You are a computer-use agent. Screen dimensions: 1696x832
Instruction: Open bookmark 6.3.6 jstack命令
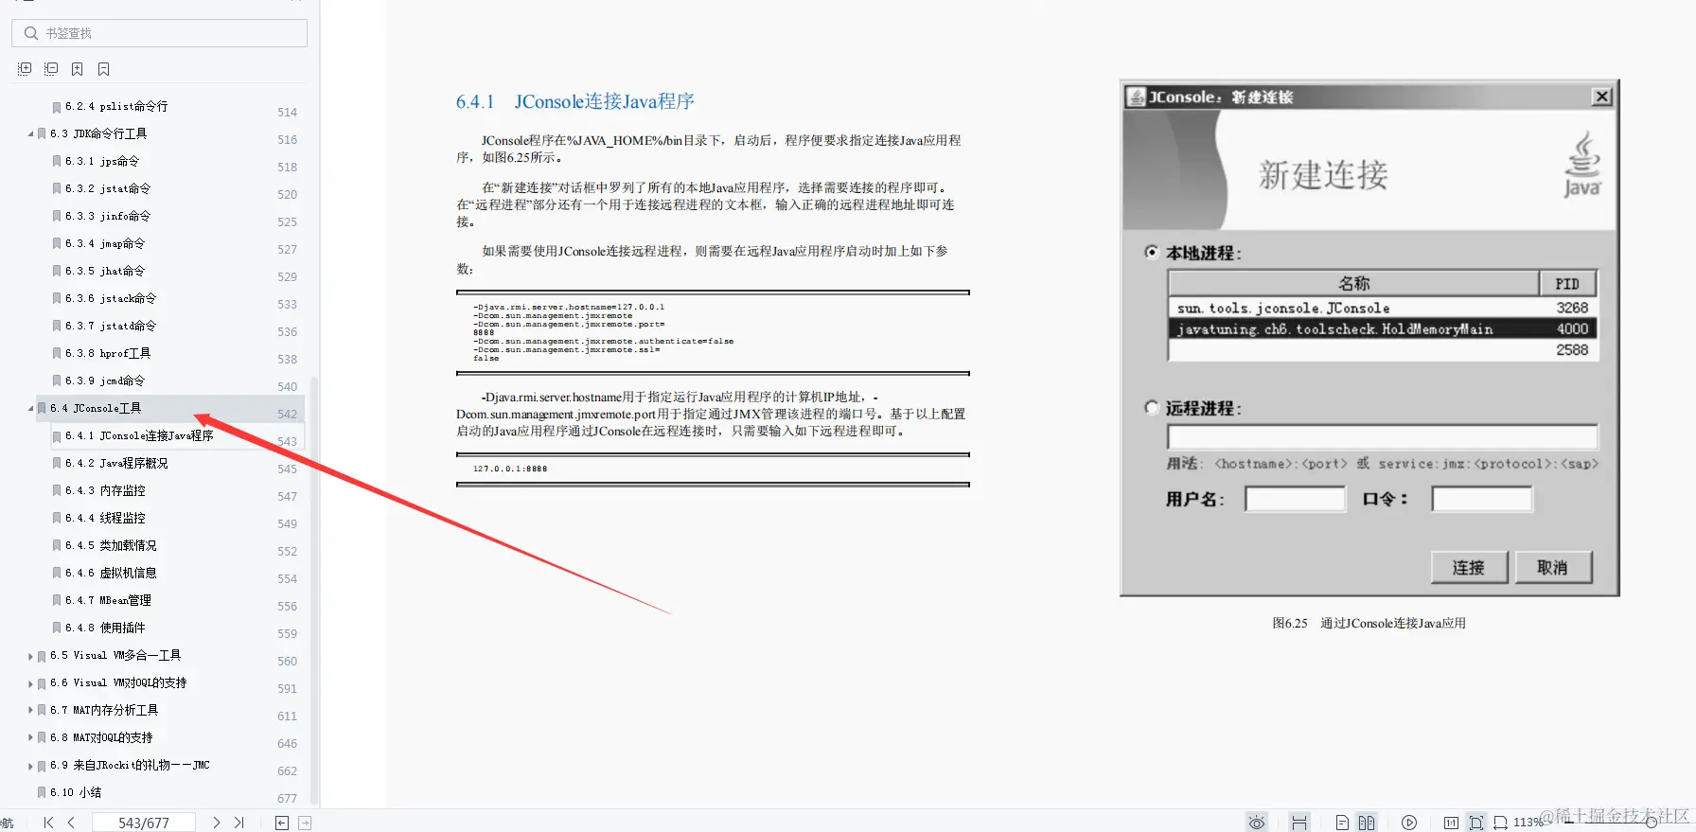tap(111, 298)
